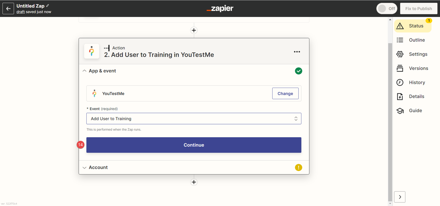Click the pencil icon to rename Zap
440x206 pixels.
48,5
